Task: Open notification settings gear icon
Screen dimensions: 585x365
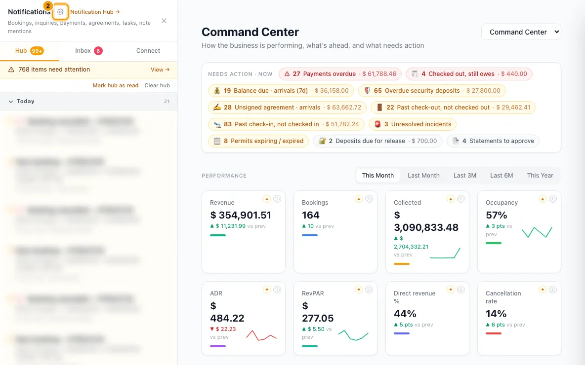Action: click(60, 12)
